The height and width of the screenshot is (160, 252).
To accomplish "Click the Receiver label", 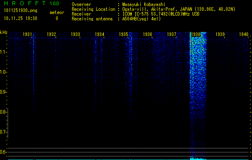I will [81, 14].
